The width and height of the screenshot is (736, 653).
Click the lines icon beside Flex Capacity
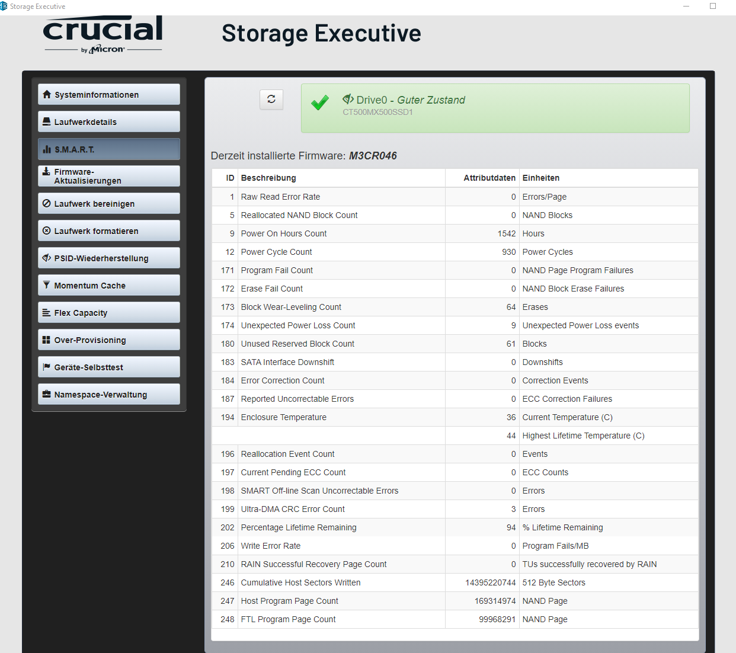point(47,312)
